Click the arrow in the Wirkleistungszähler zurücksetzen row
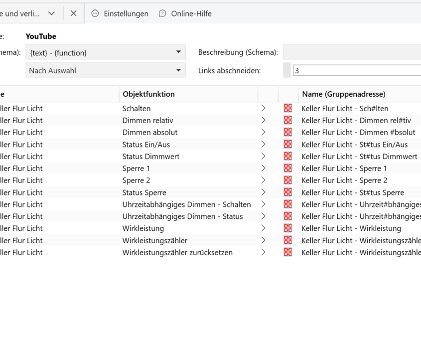Viewport: 421px width, 341px height. click(263, 252)
